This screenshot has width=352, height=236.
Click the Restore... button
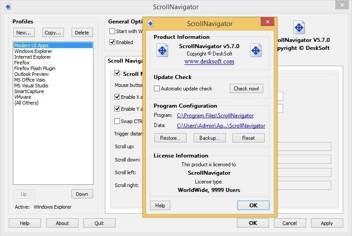click(170, 138)
